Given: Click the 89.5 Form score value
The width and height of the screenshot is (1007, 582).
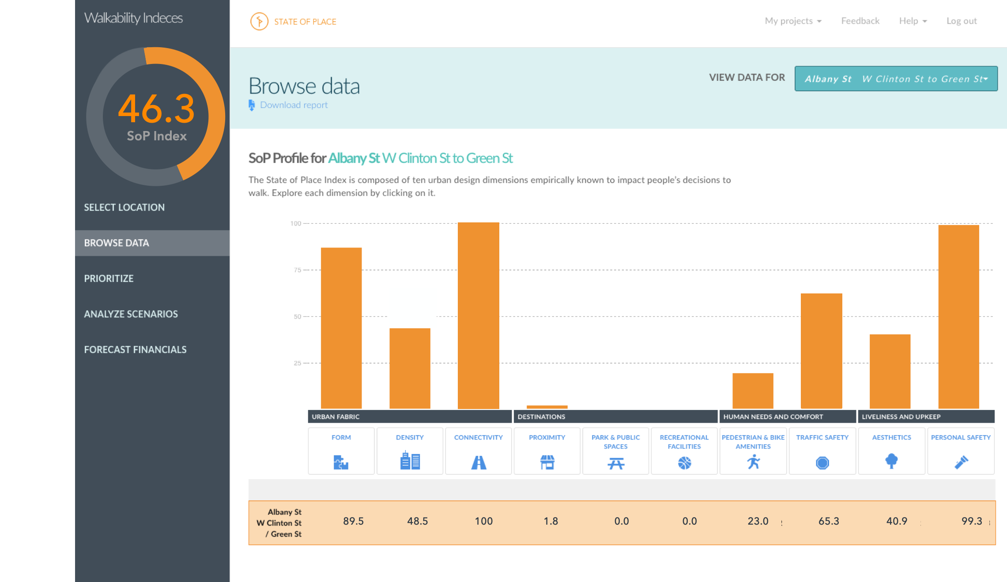Looking at the screenshot, I should point(353,521).
